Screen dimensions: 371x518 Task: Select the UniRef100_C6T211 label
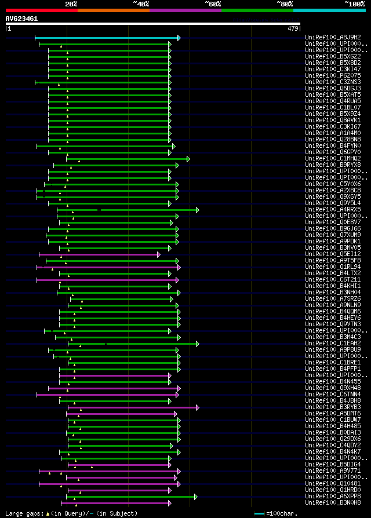click(333, 280)
